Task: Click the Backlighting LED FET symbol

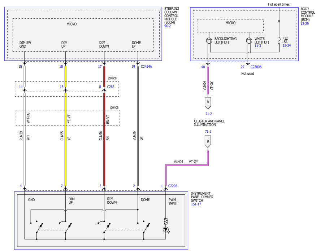Action: 209,40
